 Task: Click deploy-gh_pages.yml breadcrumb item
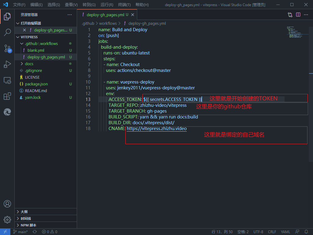145,23
